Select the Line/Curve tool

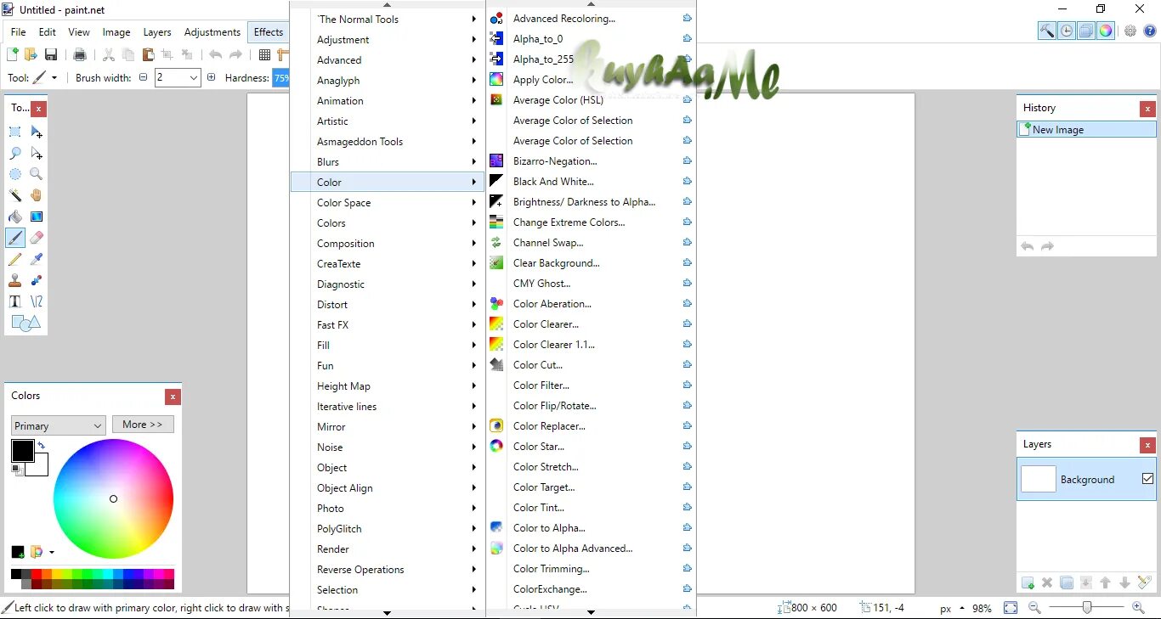tap(37, 301)
